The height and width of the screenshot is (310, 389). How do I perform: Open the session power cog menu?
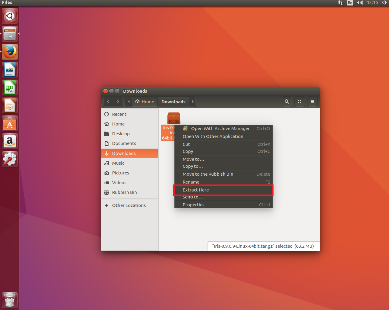tap(384, 3)
